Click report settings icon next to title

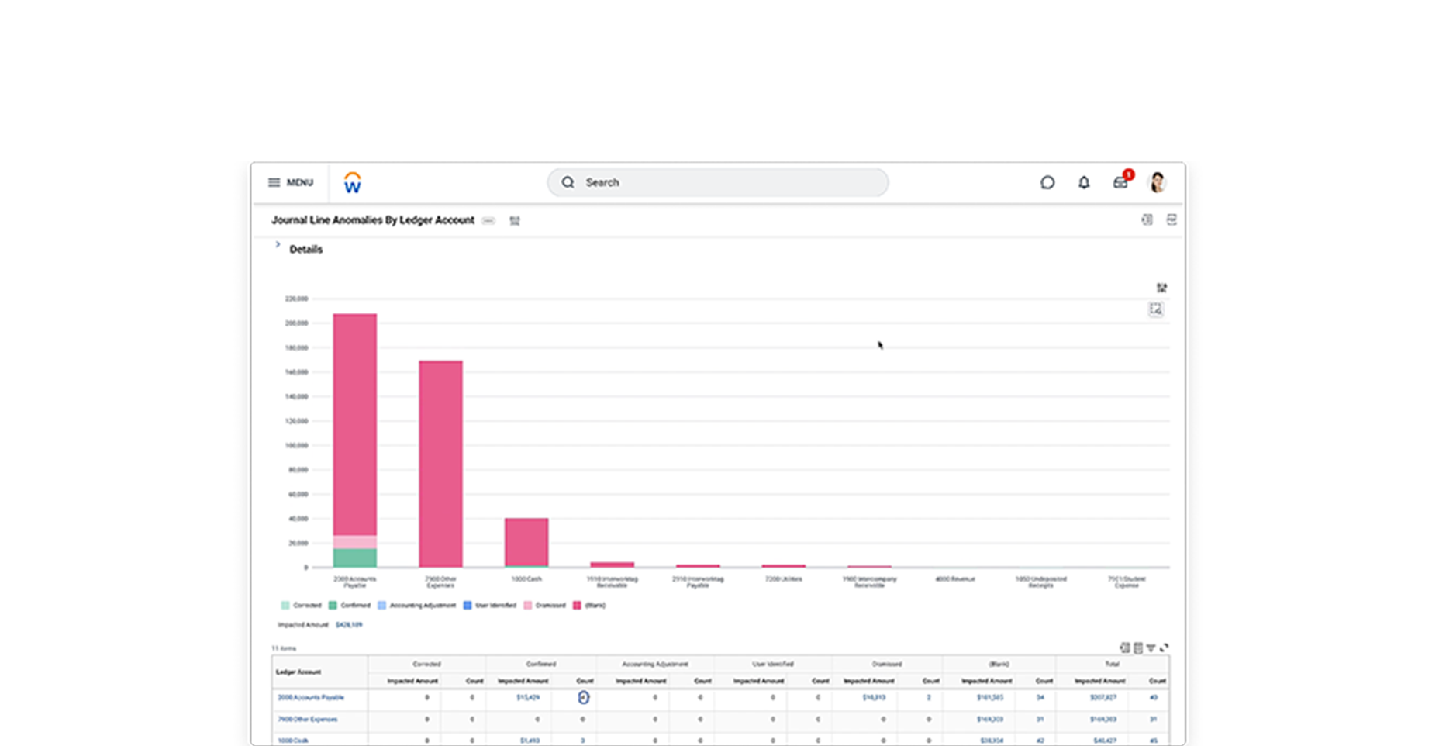515,220
